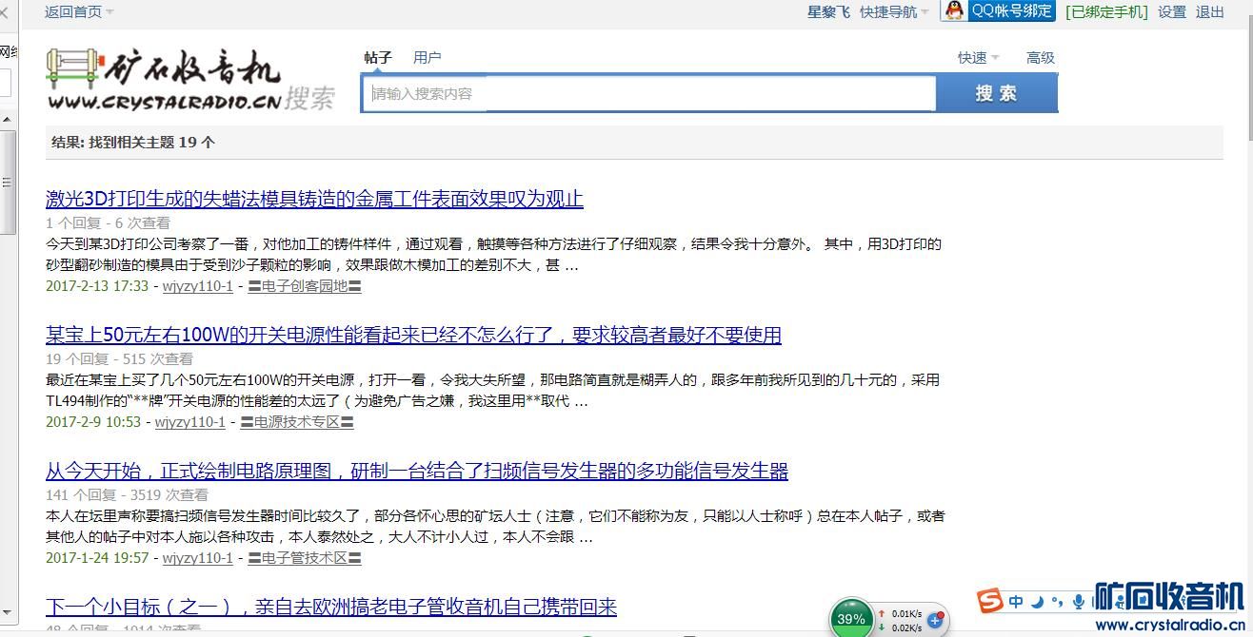1253x637 pixels.
Task: Expand the 快速 search options dropdown
Action: click(x=978, y=58)
